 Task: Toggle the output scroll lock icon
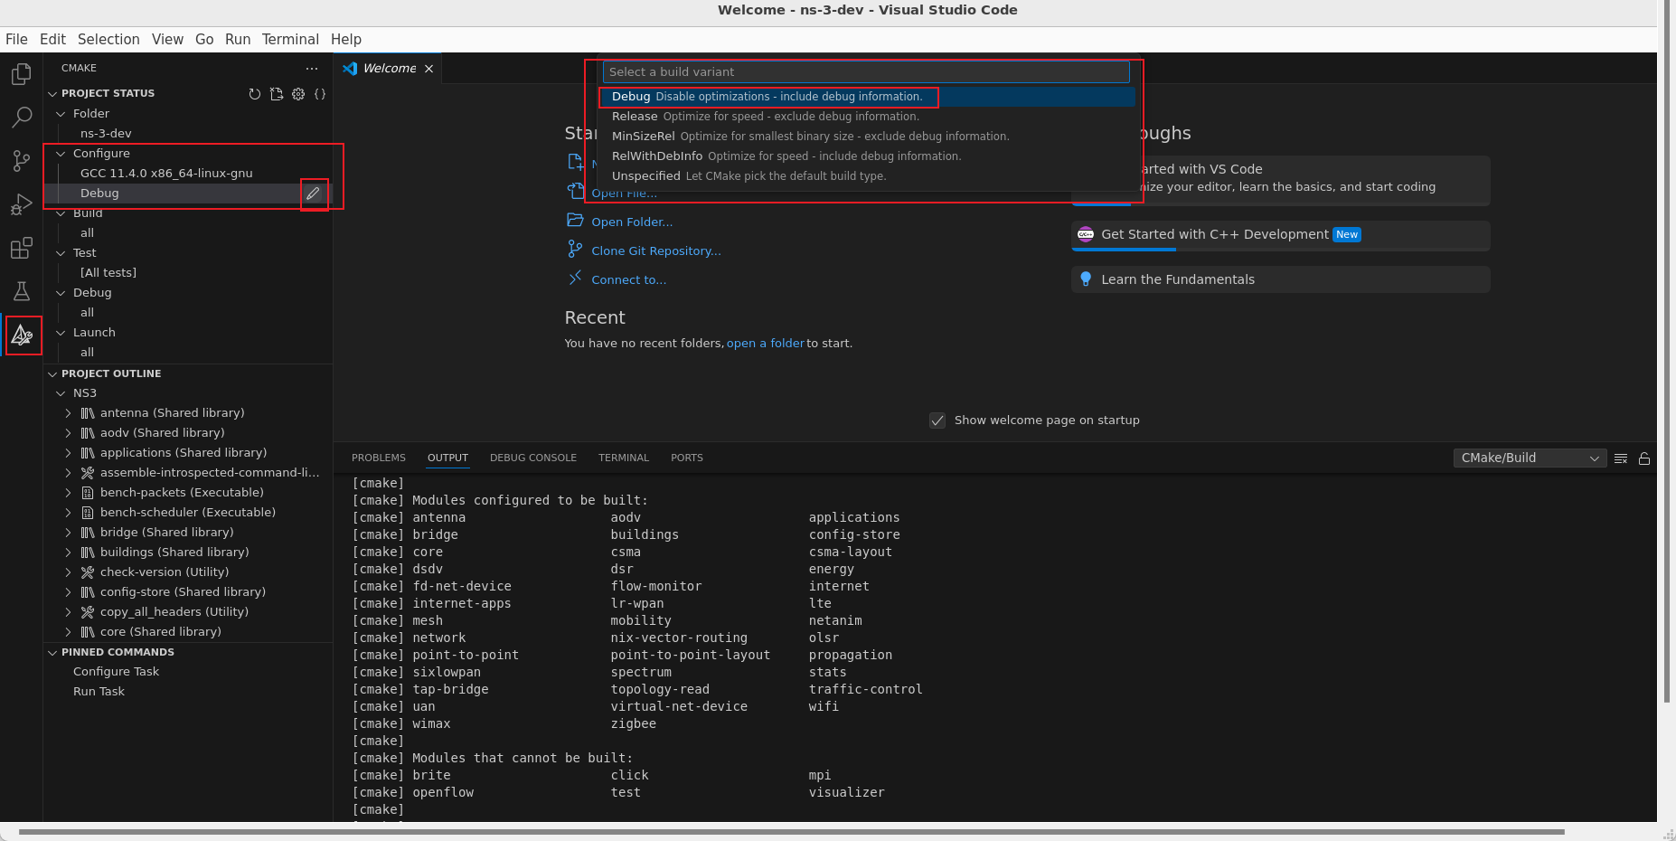coord(1644,458)
